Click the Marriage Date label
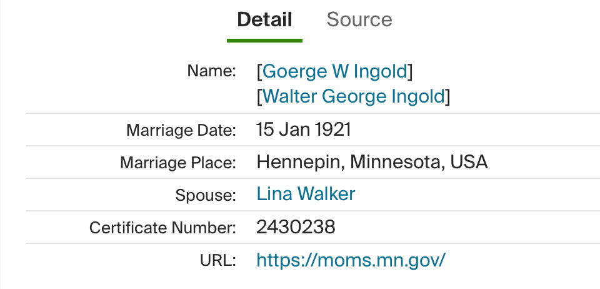 181,131
